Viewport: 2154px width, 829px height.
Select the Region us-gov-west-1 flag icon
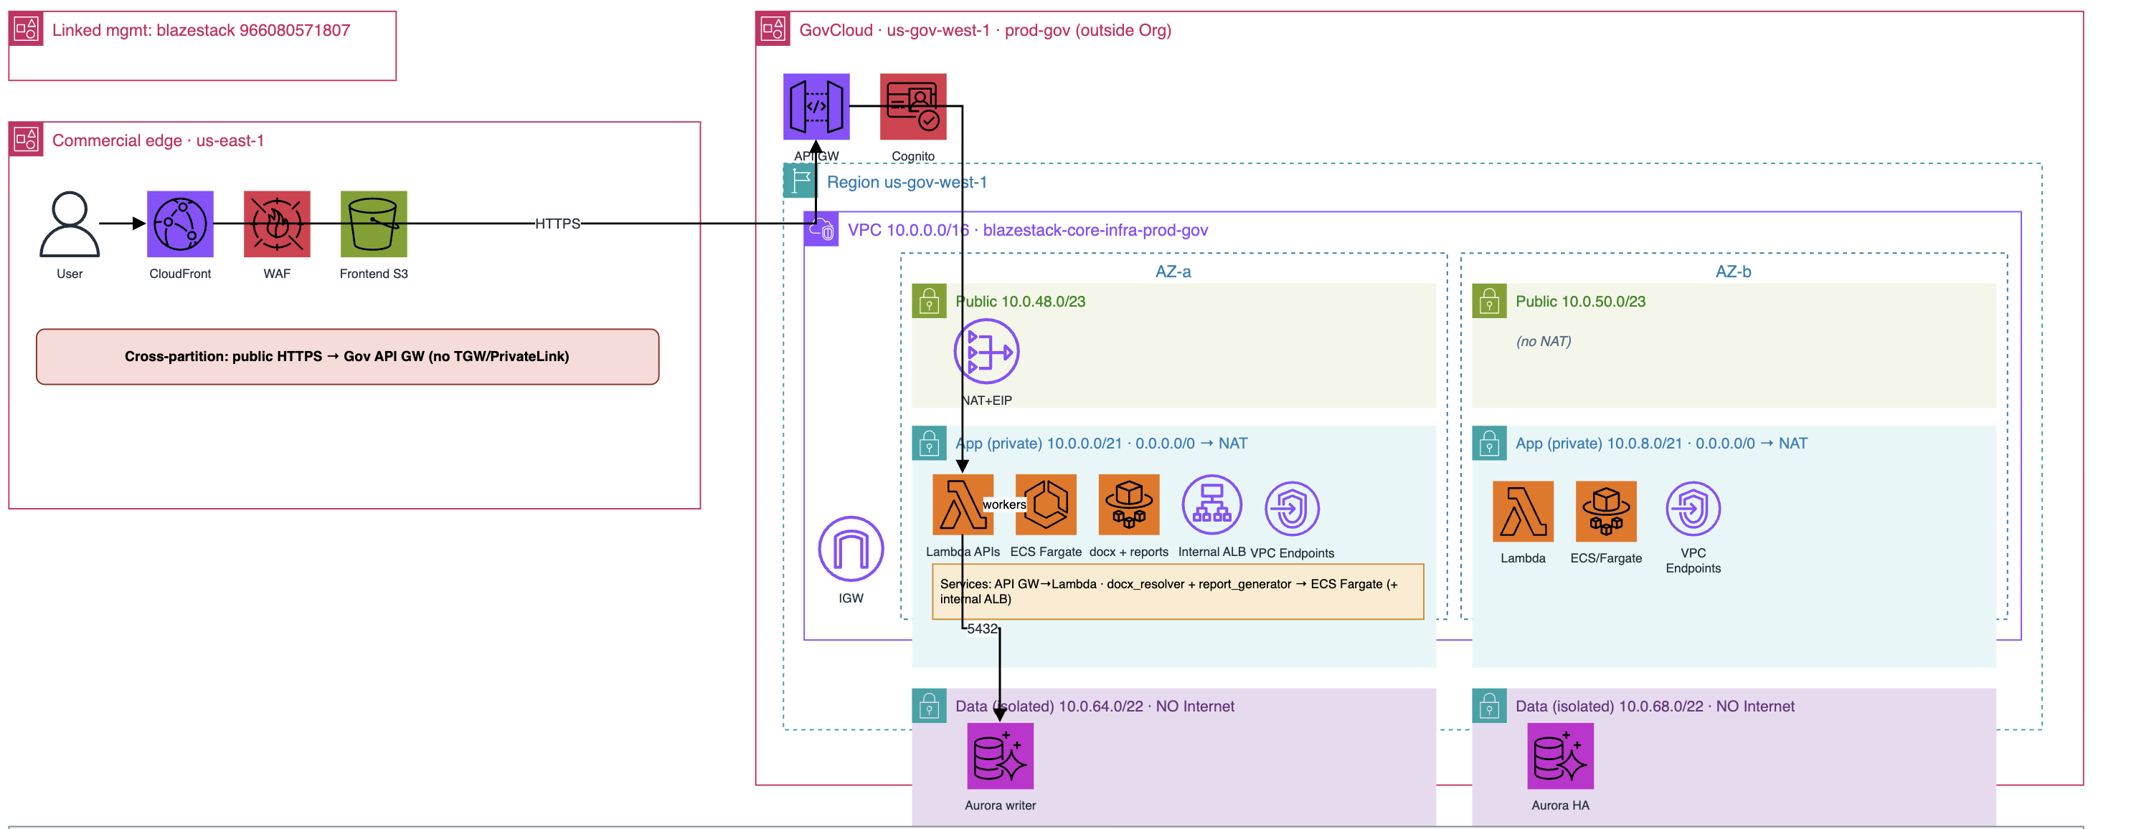tap(800, 181)
